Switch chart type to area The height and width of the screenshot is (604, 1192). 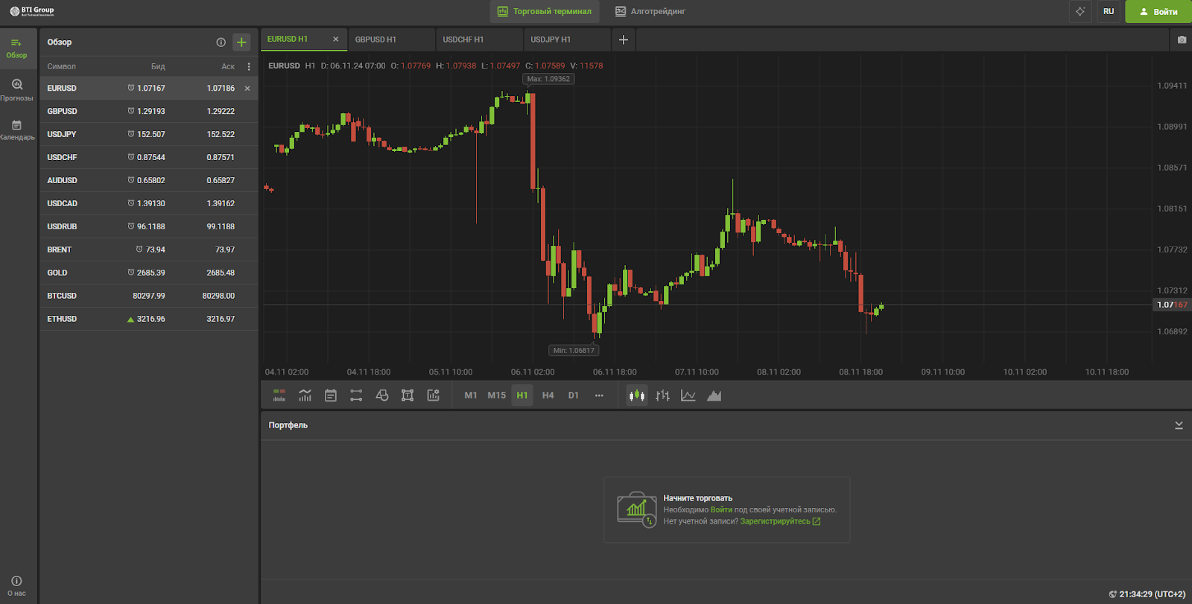coord(714,395)
